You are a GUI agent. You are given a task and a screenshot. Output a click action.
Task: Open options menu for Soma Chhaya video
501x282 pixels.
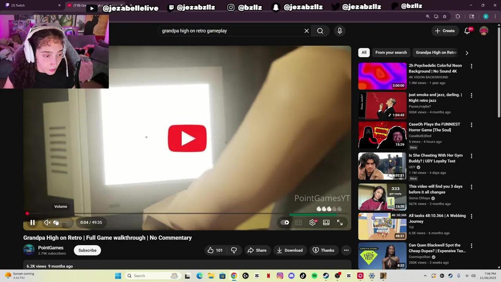[471, 187]
